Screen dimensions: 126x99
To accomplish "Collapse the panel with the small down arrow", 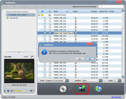I will tap(19, 52).
